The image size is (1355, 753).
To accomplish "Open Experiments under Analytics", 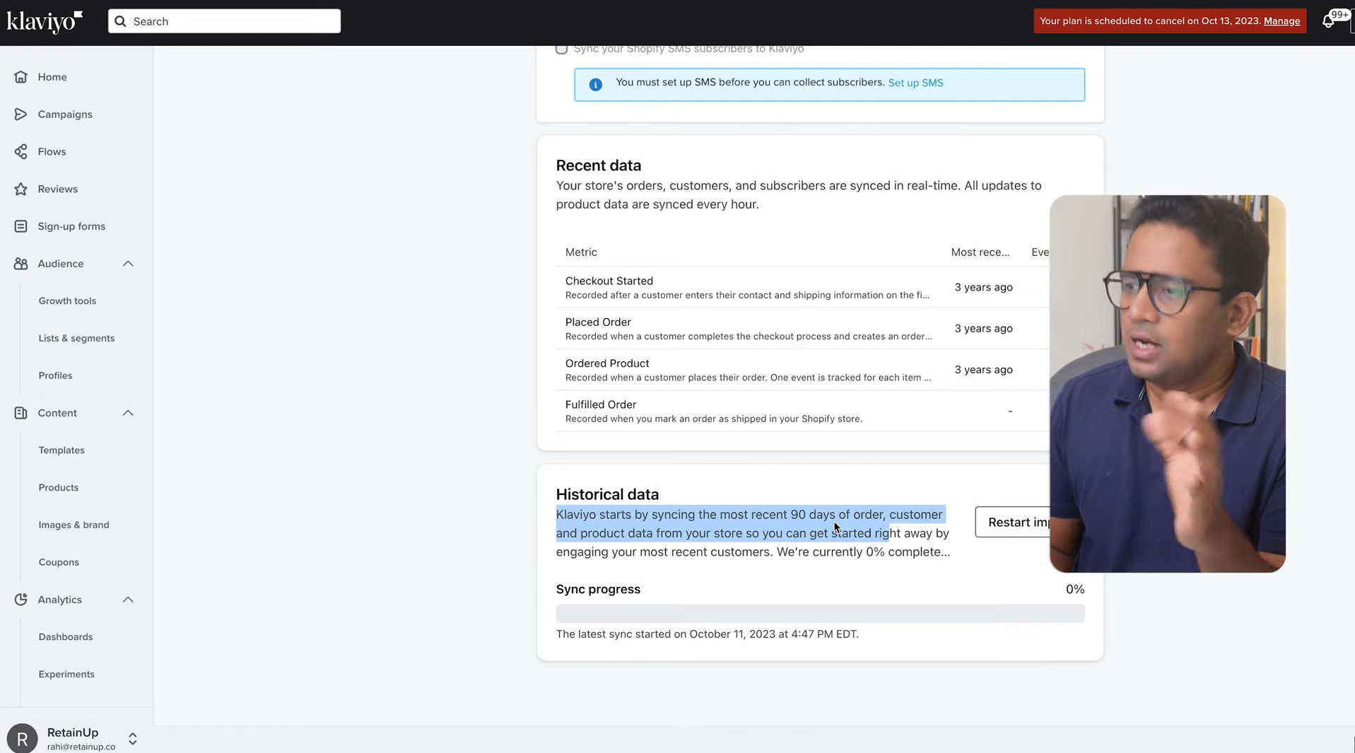I will (x=66, y=675).
